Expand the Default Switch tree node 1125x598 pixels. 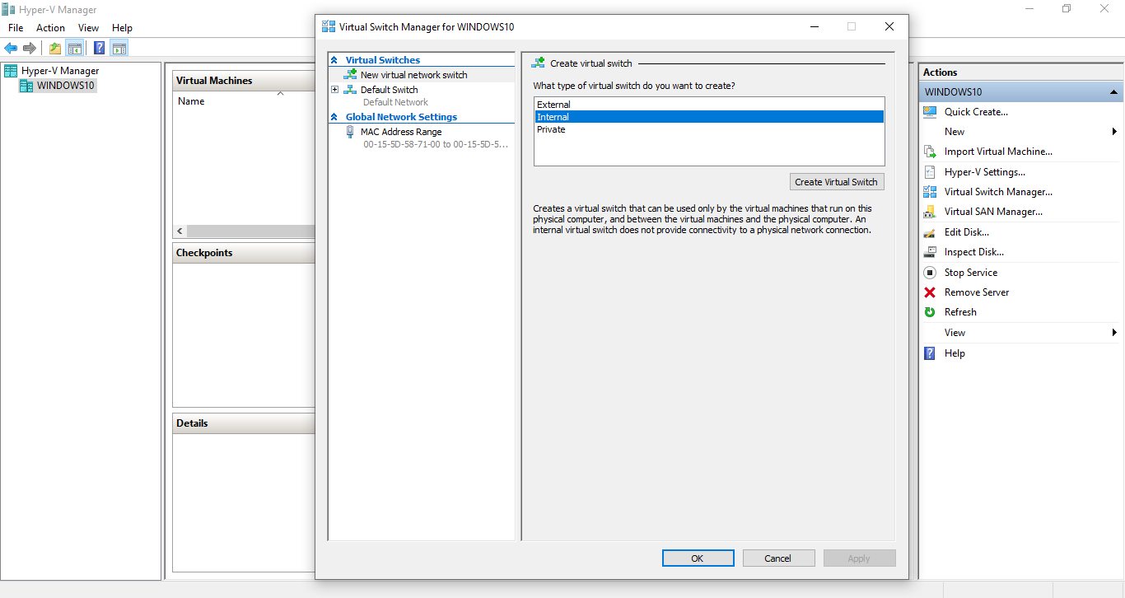click(334, 89)
